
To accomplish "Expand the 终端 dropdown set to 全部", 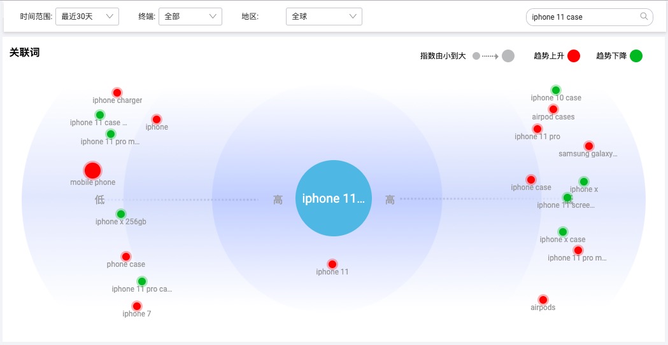I will (190, 17).
